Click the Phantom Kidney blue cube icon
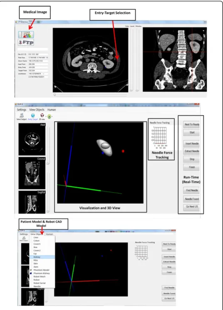This screenshot has width=223, height=310. (x=31, y=273)
